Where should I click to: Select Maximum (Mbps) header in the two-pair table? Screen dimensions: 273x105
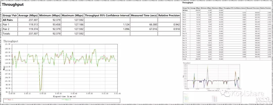pos(73,15)
